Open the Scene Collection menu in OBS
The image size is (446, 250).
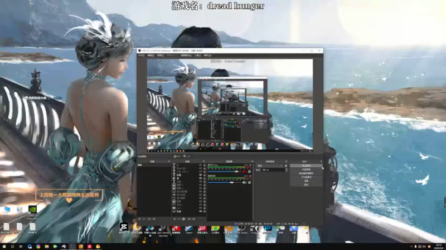[x=186, y=55]
